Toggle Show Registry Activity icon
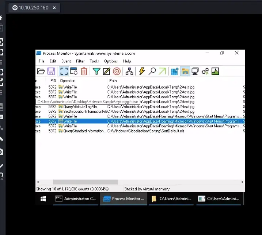262x235 pixels. [x=175, y=72]
